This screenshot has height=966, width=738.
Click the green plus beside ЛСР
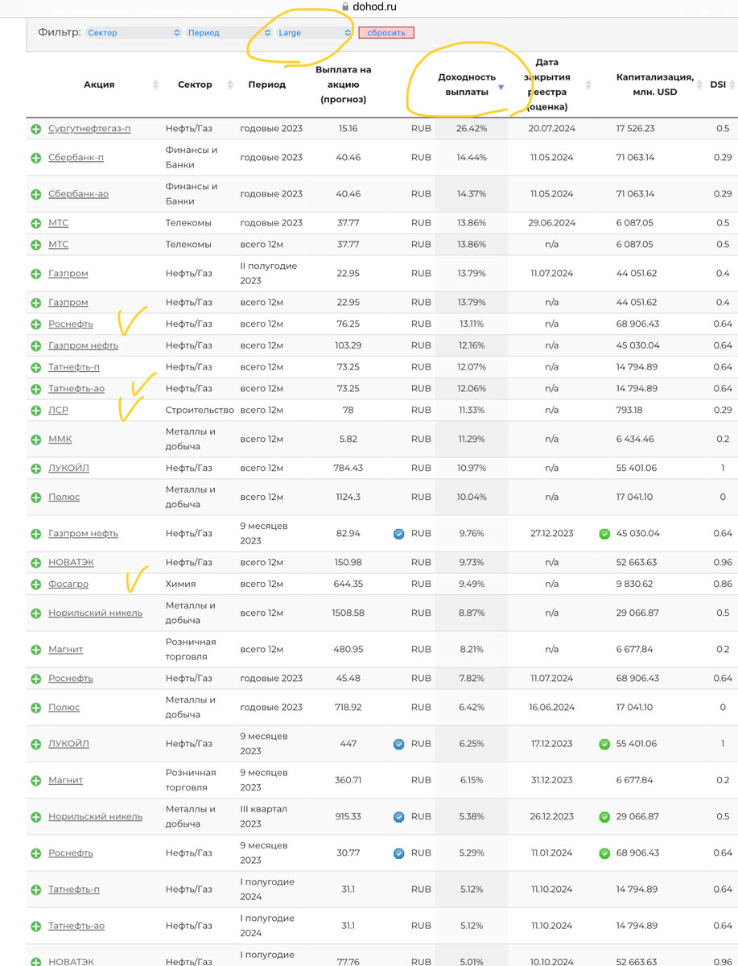pyautogui.click(x=35, y=411)
